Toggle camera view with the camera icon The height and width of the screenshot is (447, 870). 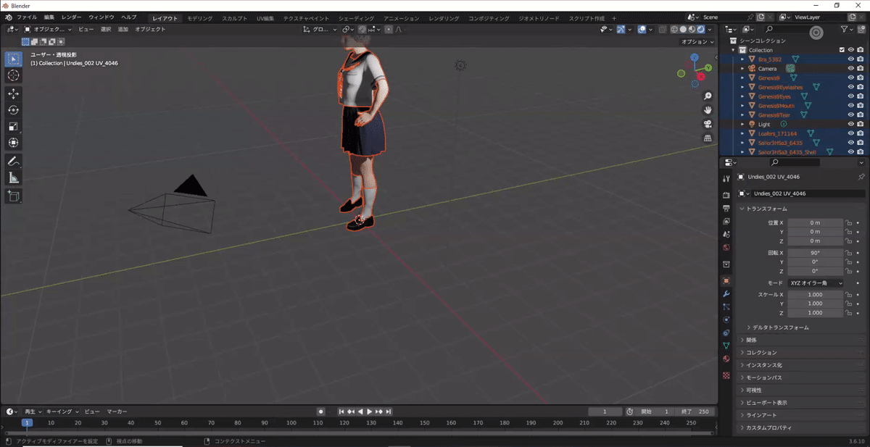click(x=708, y=124)
